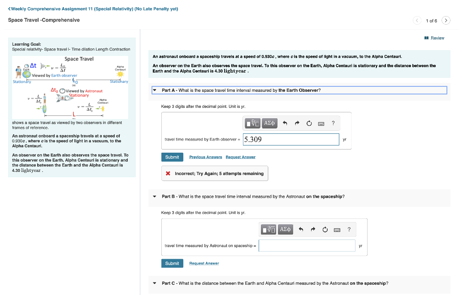Open Part B math templates button
459x295 pixels.
click(x=268, y=230)
